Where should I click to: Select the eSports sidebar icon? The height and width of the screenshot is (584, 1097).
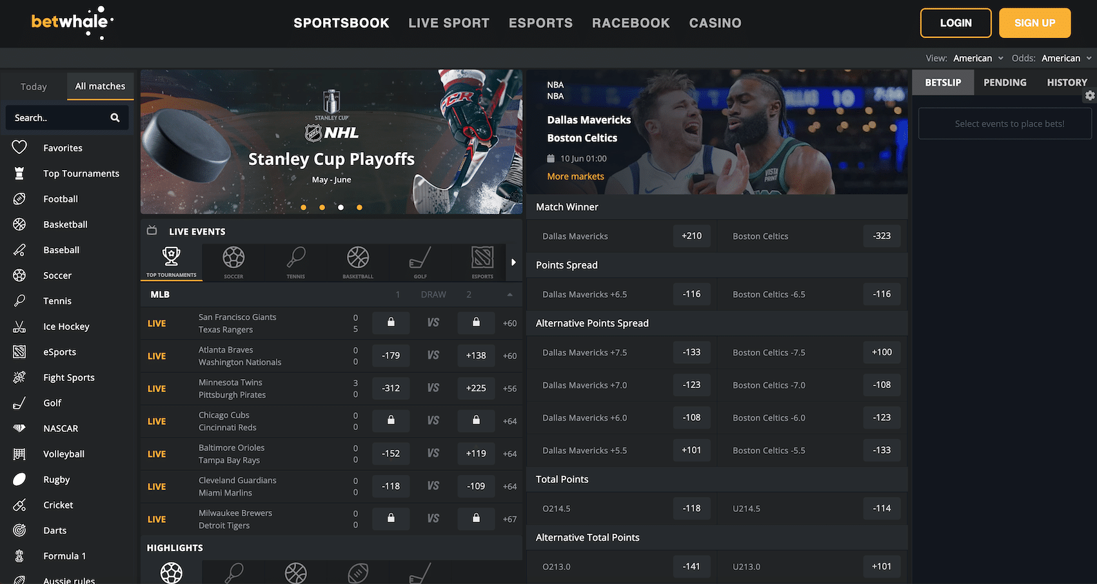pos(19,352)
